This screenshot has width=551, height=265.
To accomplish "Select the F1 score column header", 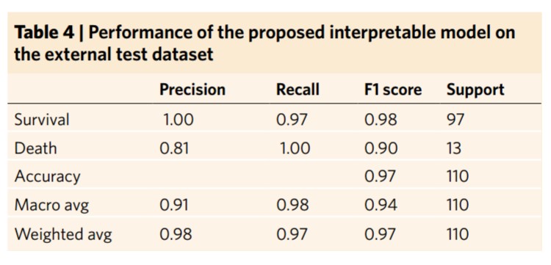I will 393,90.
